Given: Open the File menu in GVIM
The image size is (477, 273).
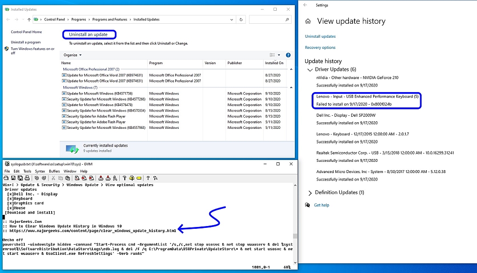Looking at the screenshot, I should (7, 171).
